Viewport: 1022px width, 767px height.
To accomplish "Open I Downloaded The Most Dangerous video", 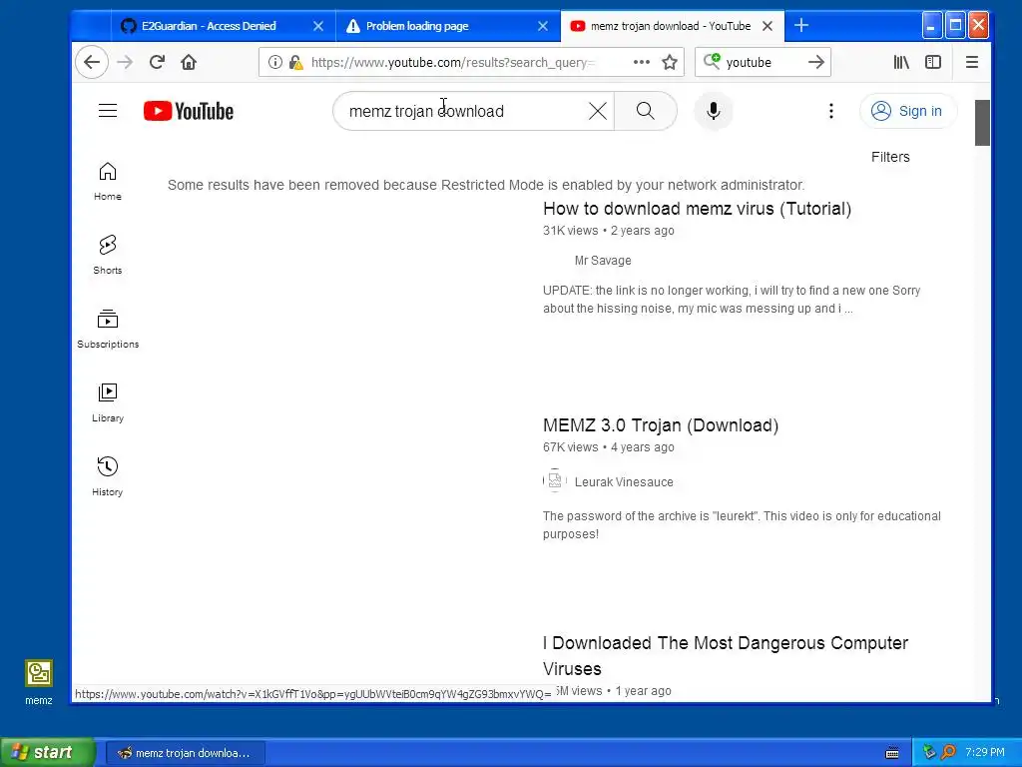I will pos(726,655).
